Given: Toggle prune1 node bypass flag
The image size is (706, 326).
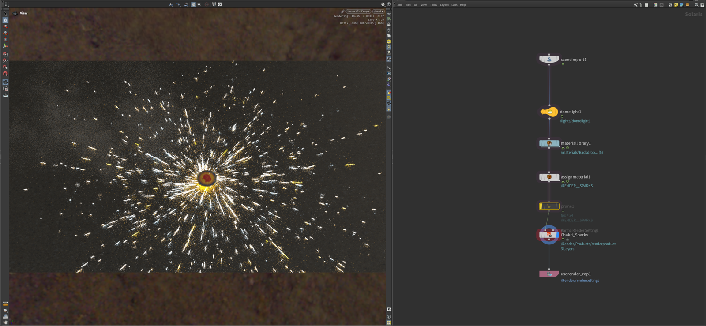Looking at the screenshot, I should click(541, 206).
